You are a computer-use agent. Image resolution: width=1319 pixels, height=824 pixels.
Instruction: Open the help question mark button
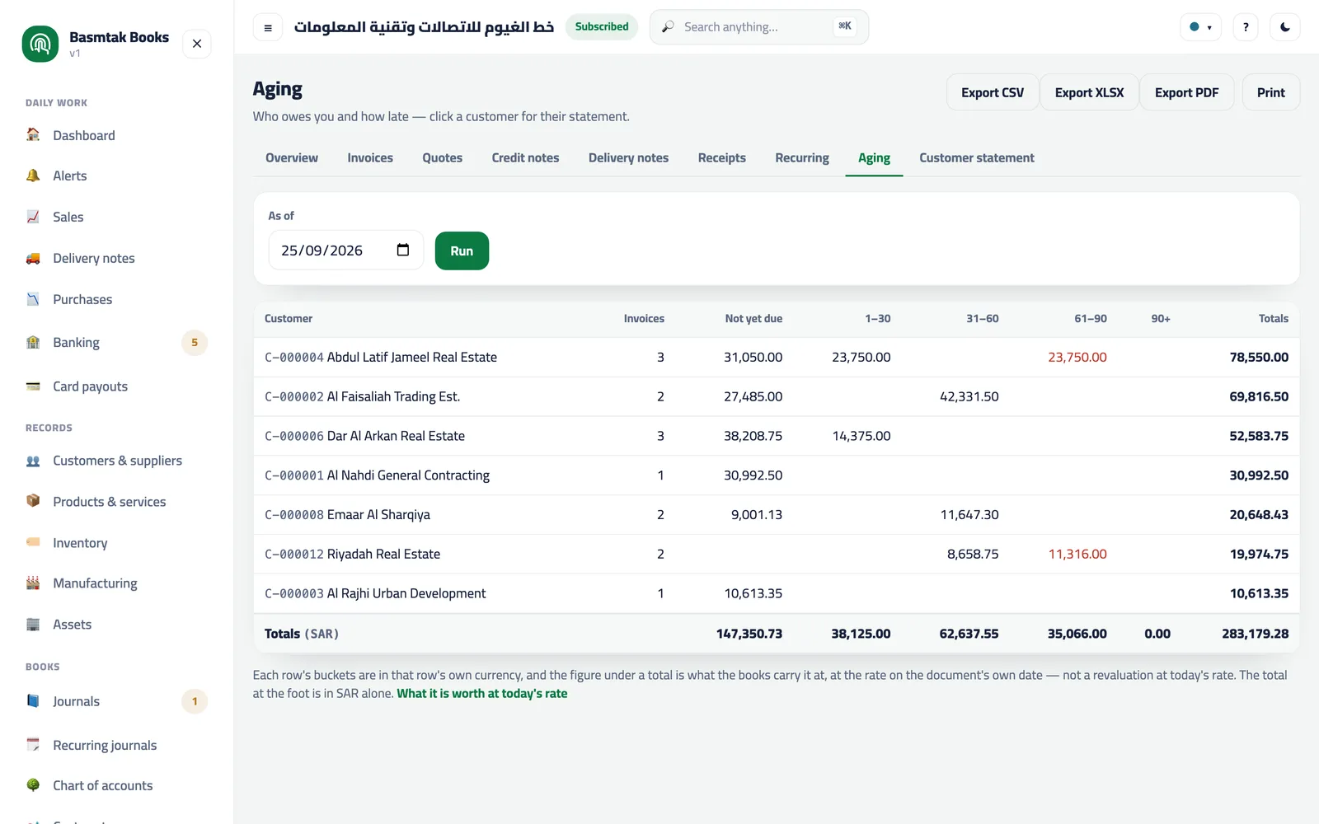click(1246, 27)
